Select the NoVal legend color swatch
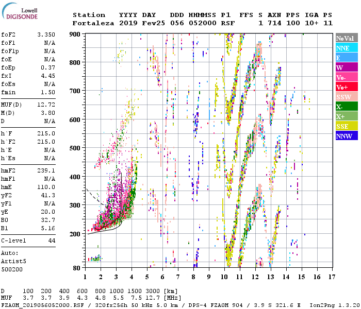This screenshot has height=309, width=361. coord(347,38)
